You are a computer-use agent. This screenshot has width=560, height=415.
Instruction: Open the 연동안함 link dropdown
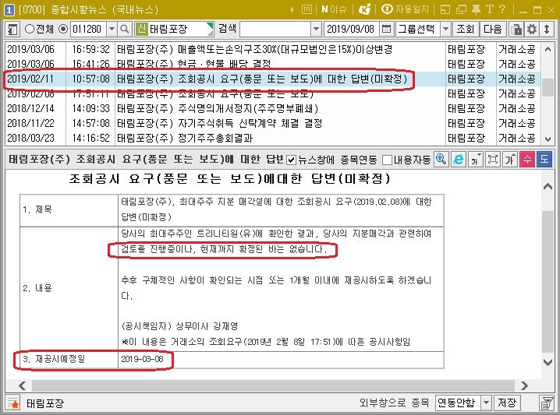pos(463,403)
